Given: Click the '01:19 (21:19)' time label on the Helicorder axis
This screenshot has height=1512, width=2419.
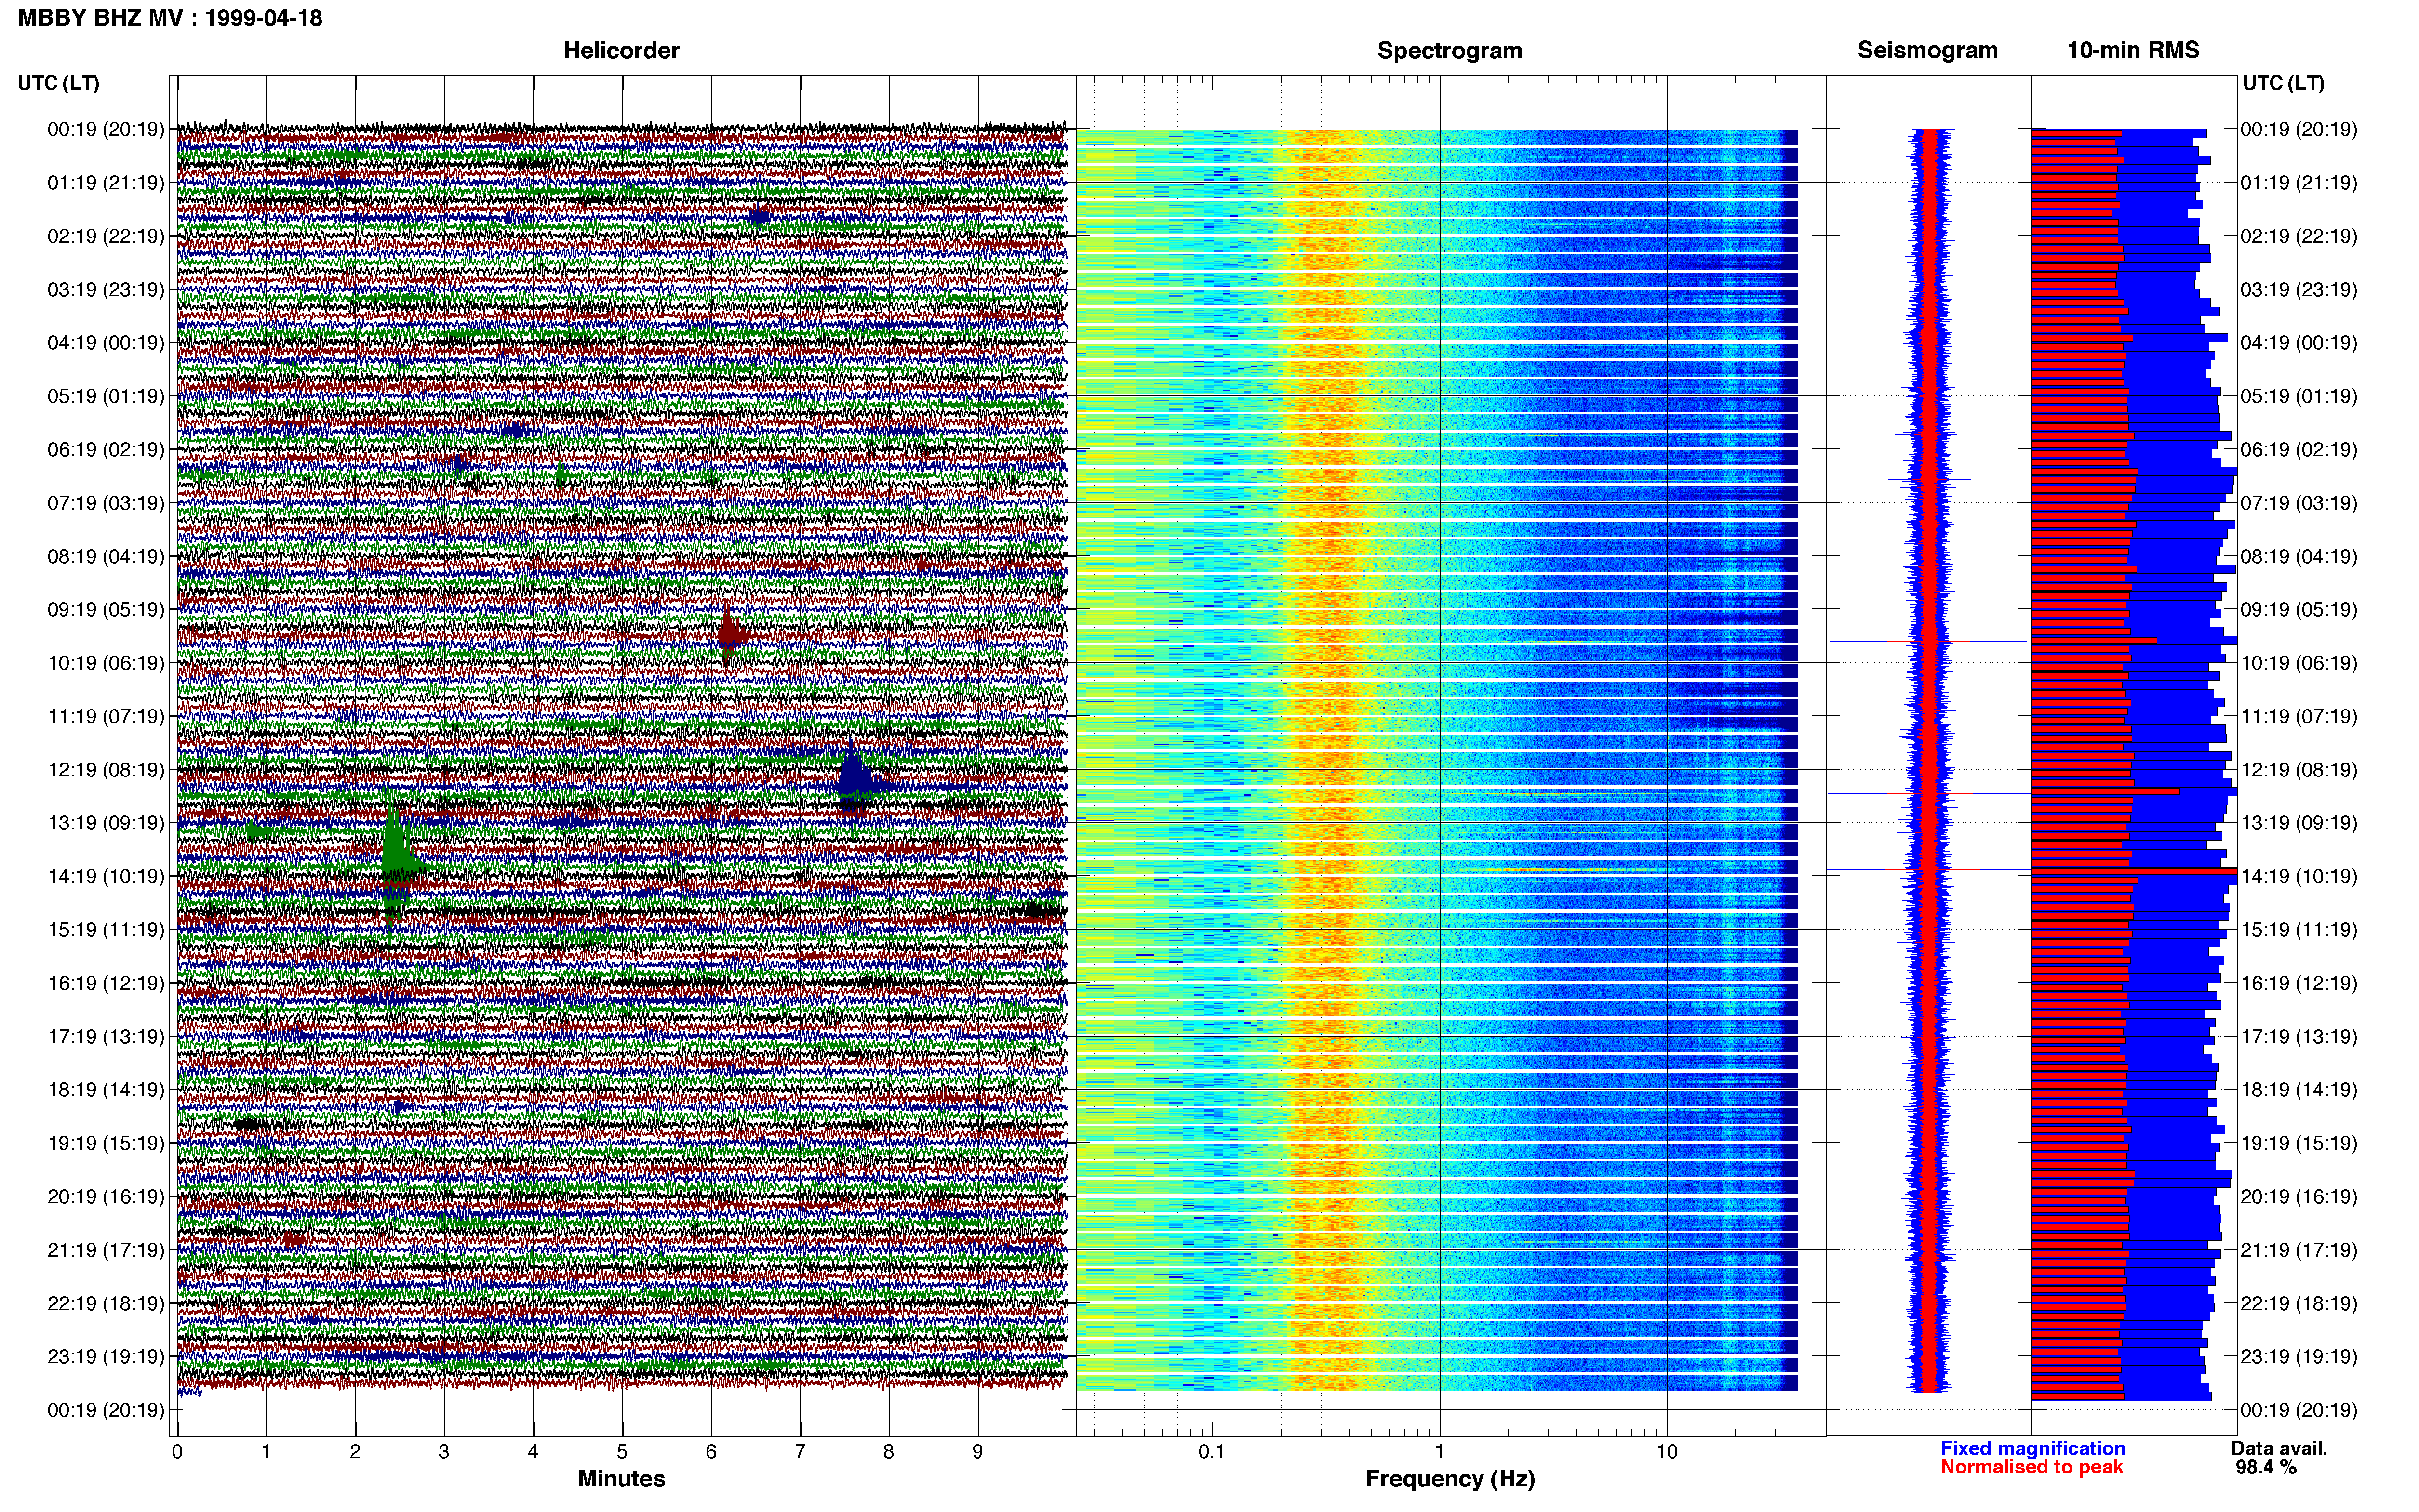Looking at the screenshot, I should (x=106, y=182).
